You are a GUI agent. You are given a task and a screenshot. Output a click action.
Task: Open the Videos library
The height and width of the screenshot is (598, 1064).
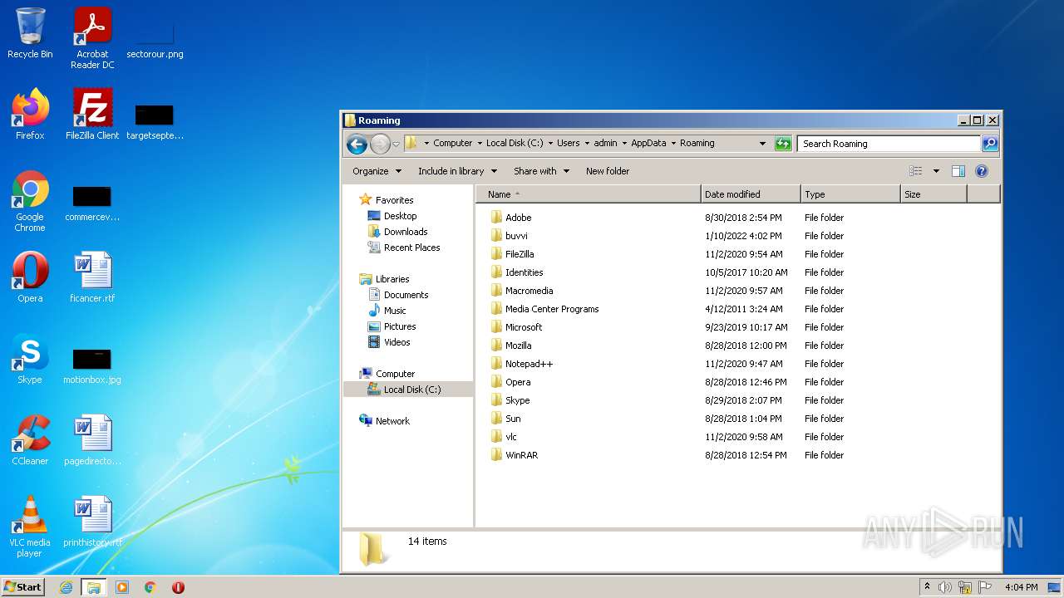tap(397, 342)
